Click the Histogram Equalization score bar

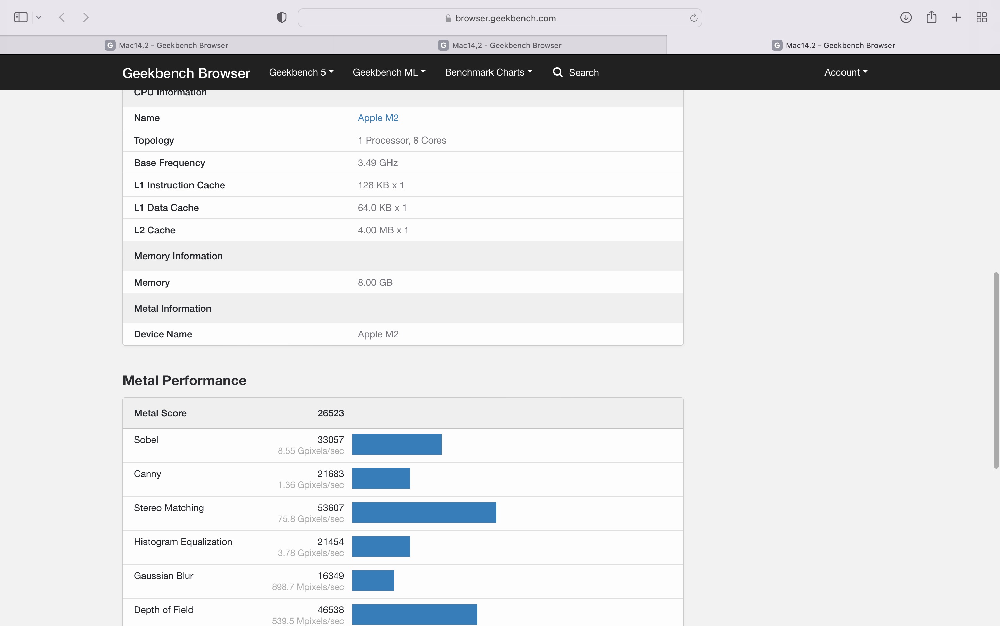[x=381, y=546]
